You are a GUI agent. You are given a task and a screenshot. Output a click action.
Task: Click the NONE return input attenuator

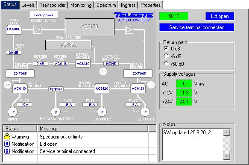tap(111, 64)
